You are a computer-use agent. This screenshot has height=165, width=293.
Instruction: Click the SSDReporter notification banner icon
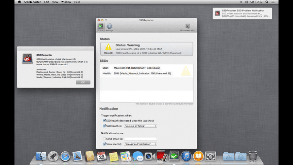tap(217, 13)
